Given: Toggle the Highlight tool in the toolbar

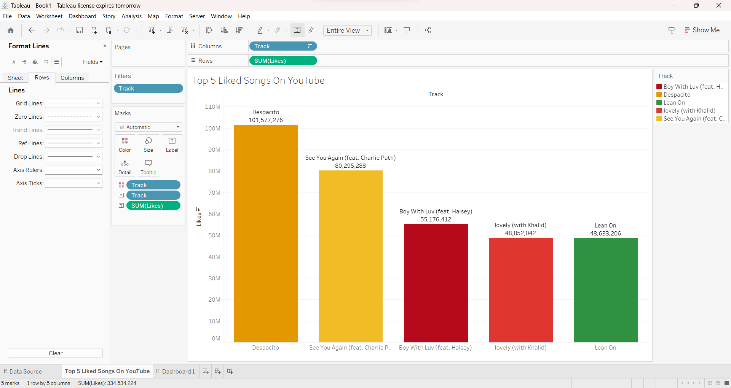Looking at the screenshot, I should pyautogui.click(x=260, y=30).
